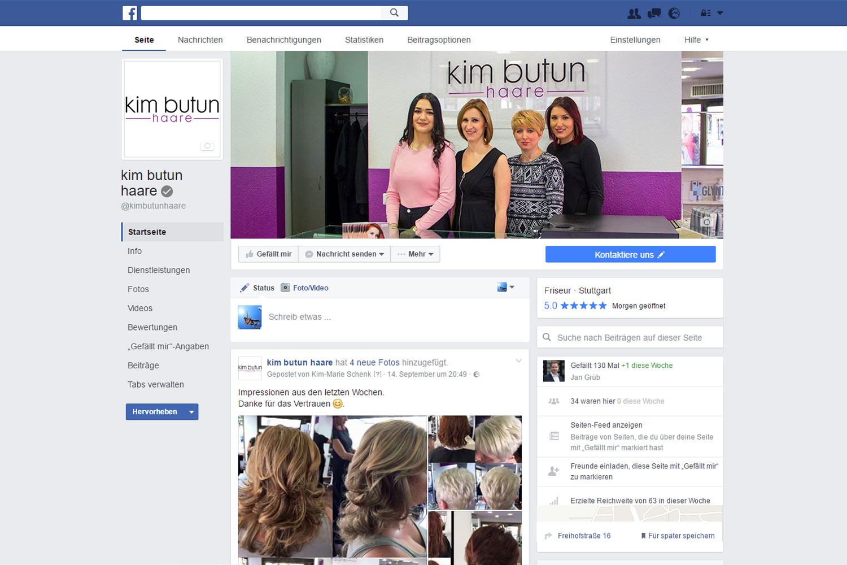Click magnifier icon in page post search

(x=547, y=337)
